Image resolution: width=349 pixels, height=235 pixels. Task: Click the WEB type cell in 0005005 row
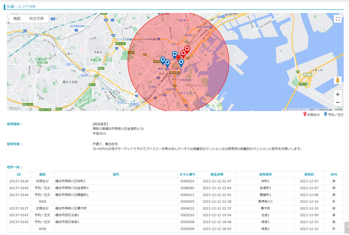(42, 202)
